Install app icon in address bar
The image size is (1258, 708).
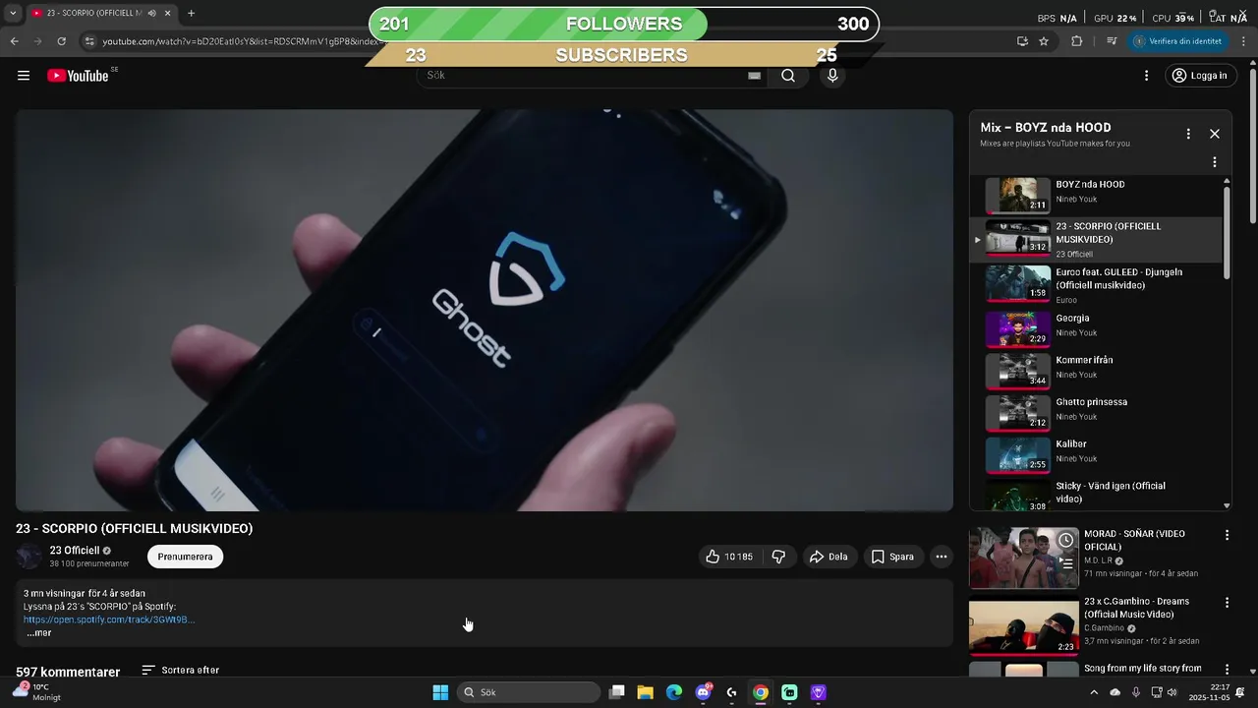click(1022, 41)
